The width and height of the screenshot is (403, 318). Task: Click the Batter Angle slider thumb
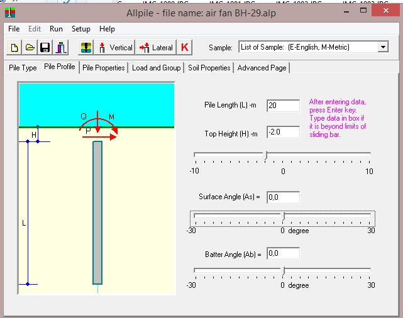click(283, 271)
